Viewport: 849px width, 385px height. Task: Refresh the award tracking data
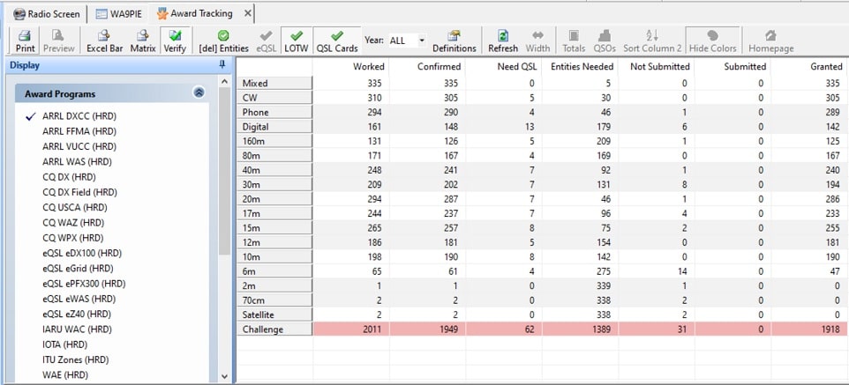tap(503, 41)
